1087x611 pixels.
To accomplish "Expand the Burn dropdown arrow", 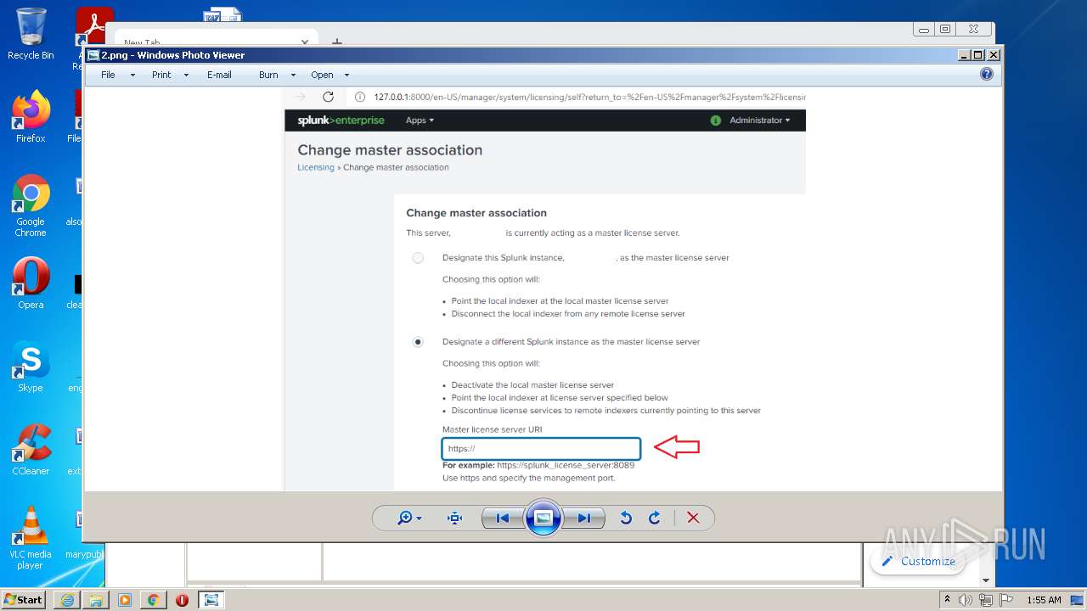I will coord(293,76).
